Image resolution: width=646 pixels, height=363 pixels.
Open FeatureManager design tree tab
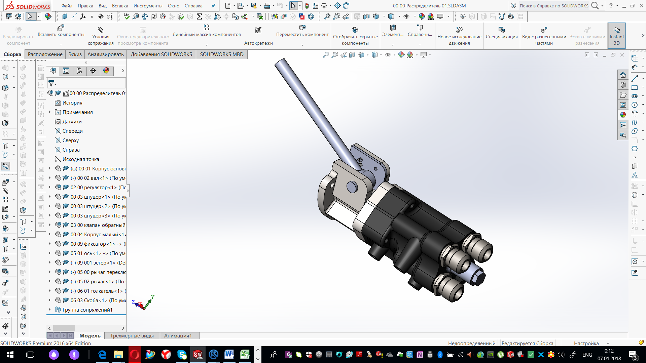(53, 71)
